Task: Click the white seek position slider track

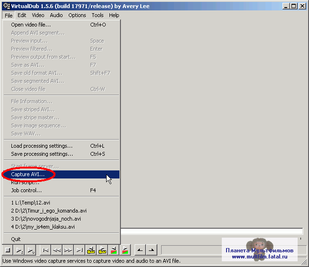Action: (x=212, y=231)
